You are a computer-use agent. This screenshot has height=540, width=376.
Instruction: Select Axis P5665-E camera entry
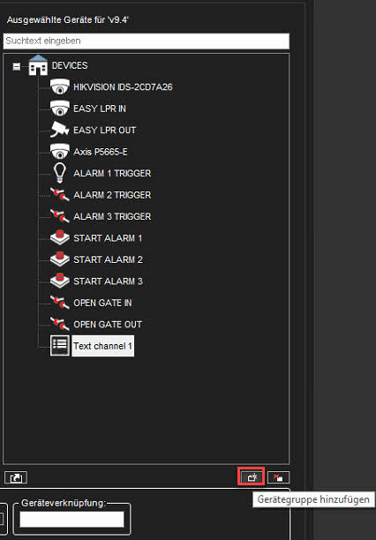(x=101, y=152)
